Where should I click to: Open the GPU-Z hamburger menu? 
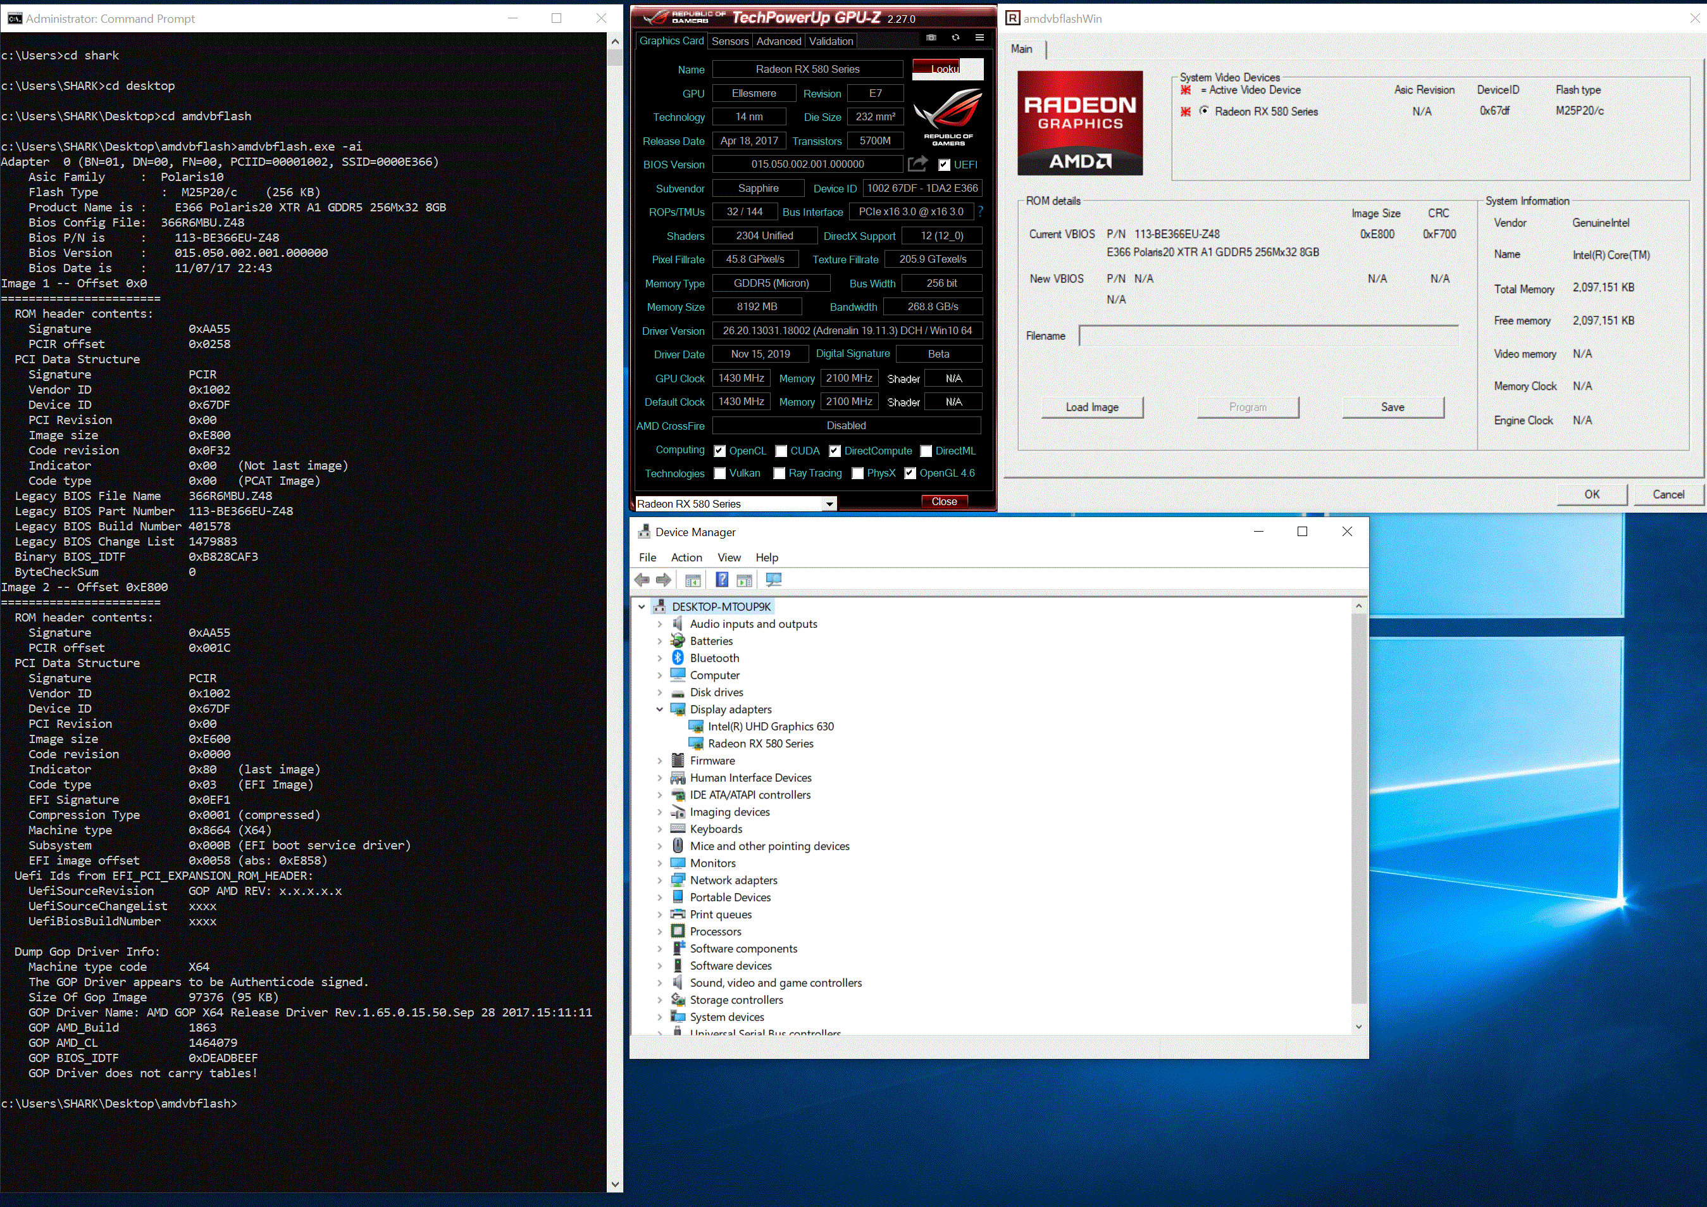[x=979, y=37]
